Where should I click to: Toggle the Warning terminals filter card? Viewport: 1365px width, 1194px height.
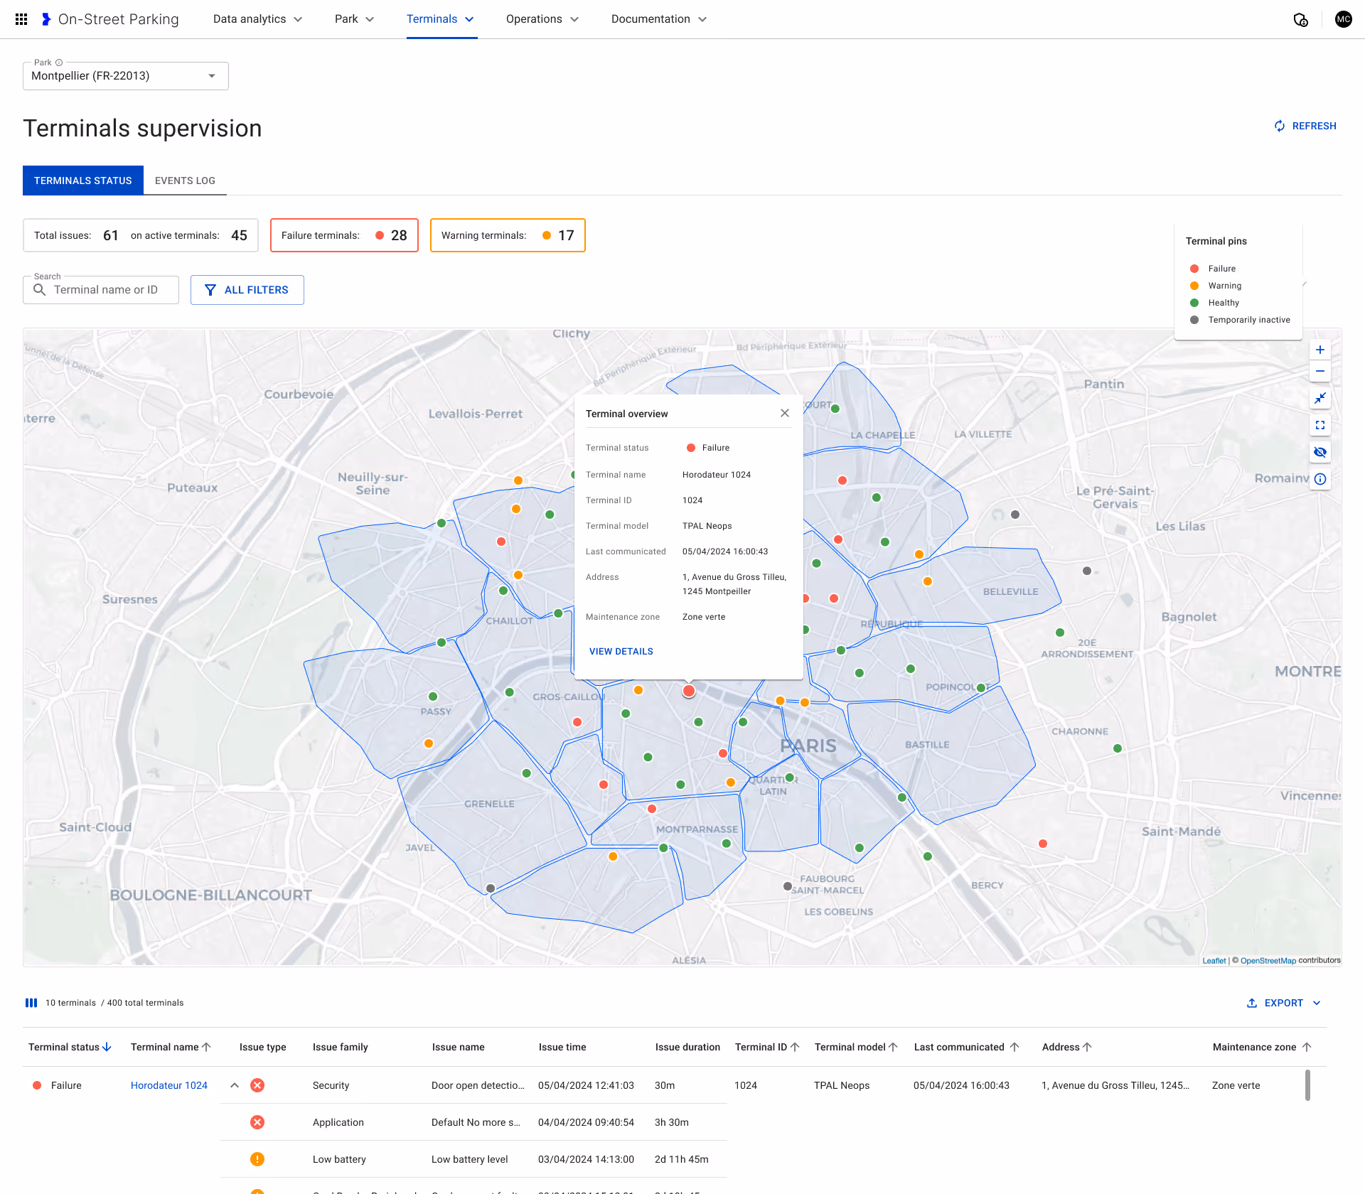click(x=507, y=235)
